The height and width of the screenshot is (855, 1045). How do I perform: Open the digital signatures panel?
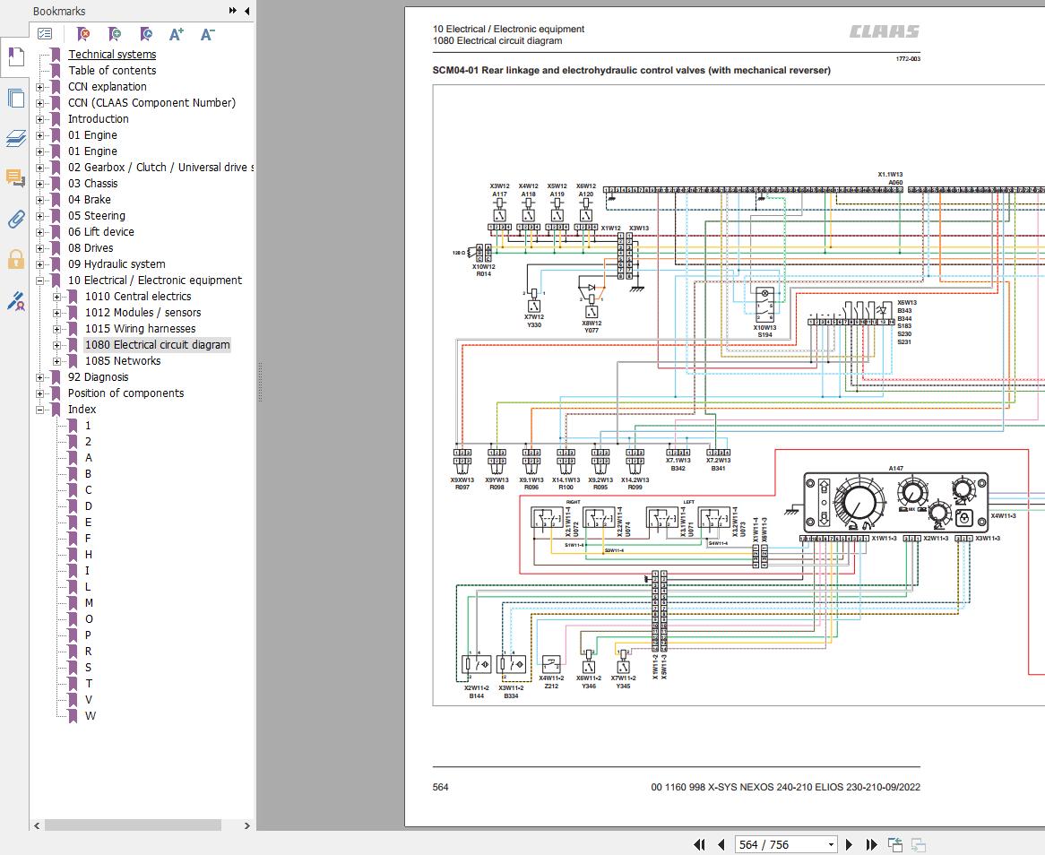click(15, 300)
